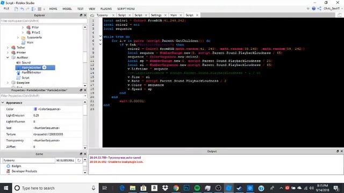Select the Main script in Explorer
This screenshot has height=193, width=344.
tap(30, 42)
